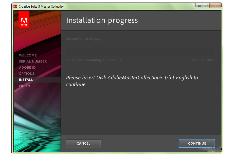
Task: Click the CONTINUE button
Action: pos(197,144)
